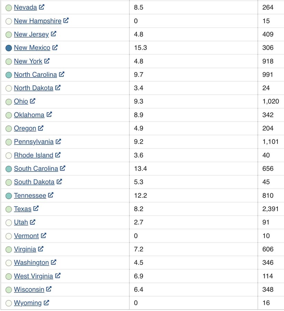Click external link icon next to Wyoming
This screenshot has height=311, width=284.
46,302
